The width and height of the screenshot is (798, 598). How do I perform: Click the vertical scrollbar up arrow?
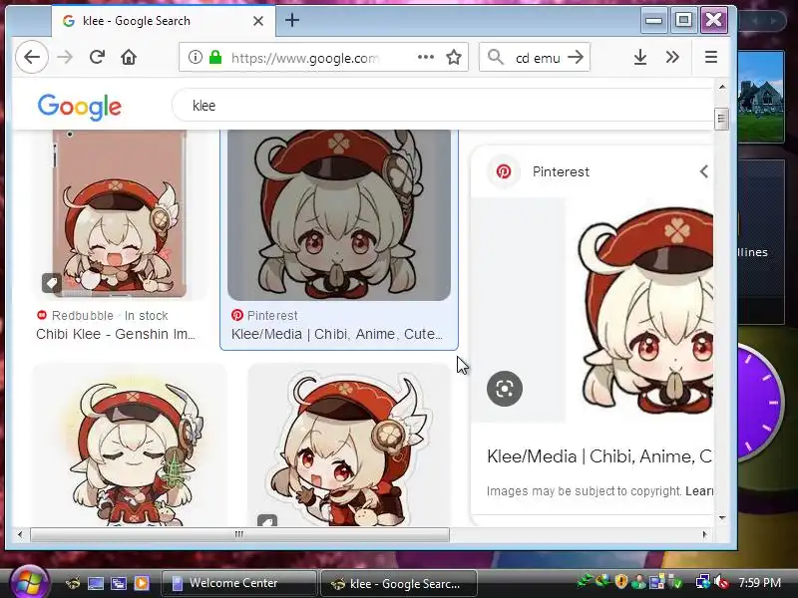[x=721, y=87]
